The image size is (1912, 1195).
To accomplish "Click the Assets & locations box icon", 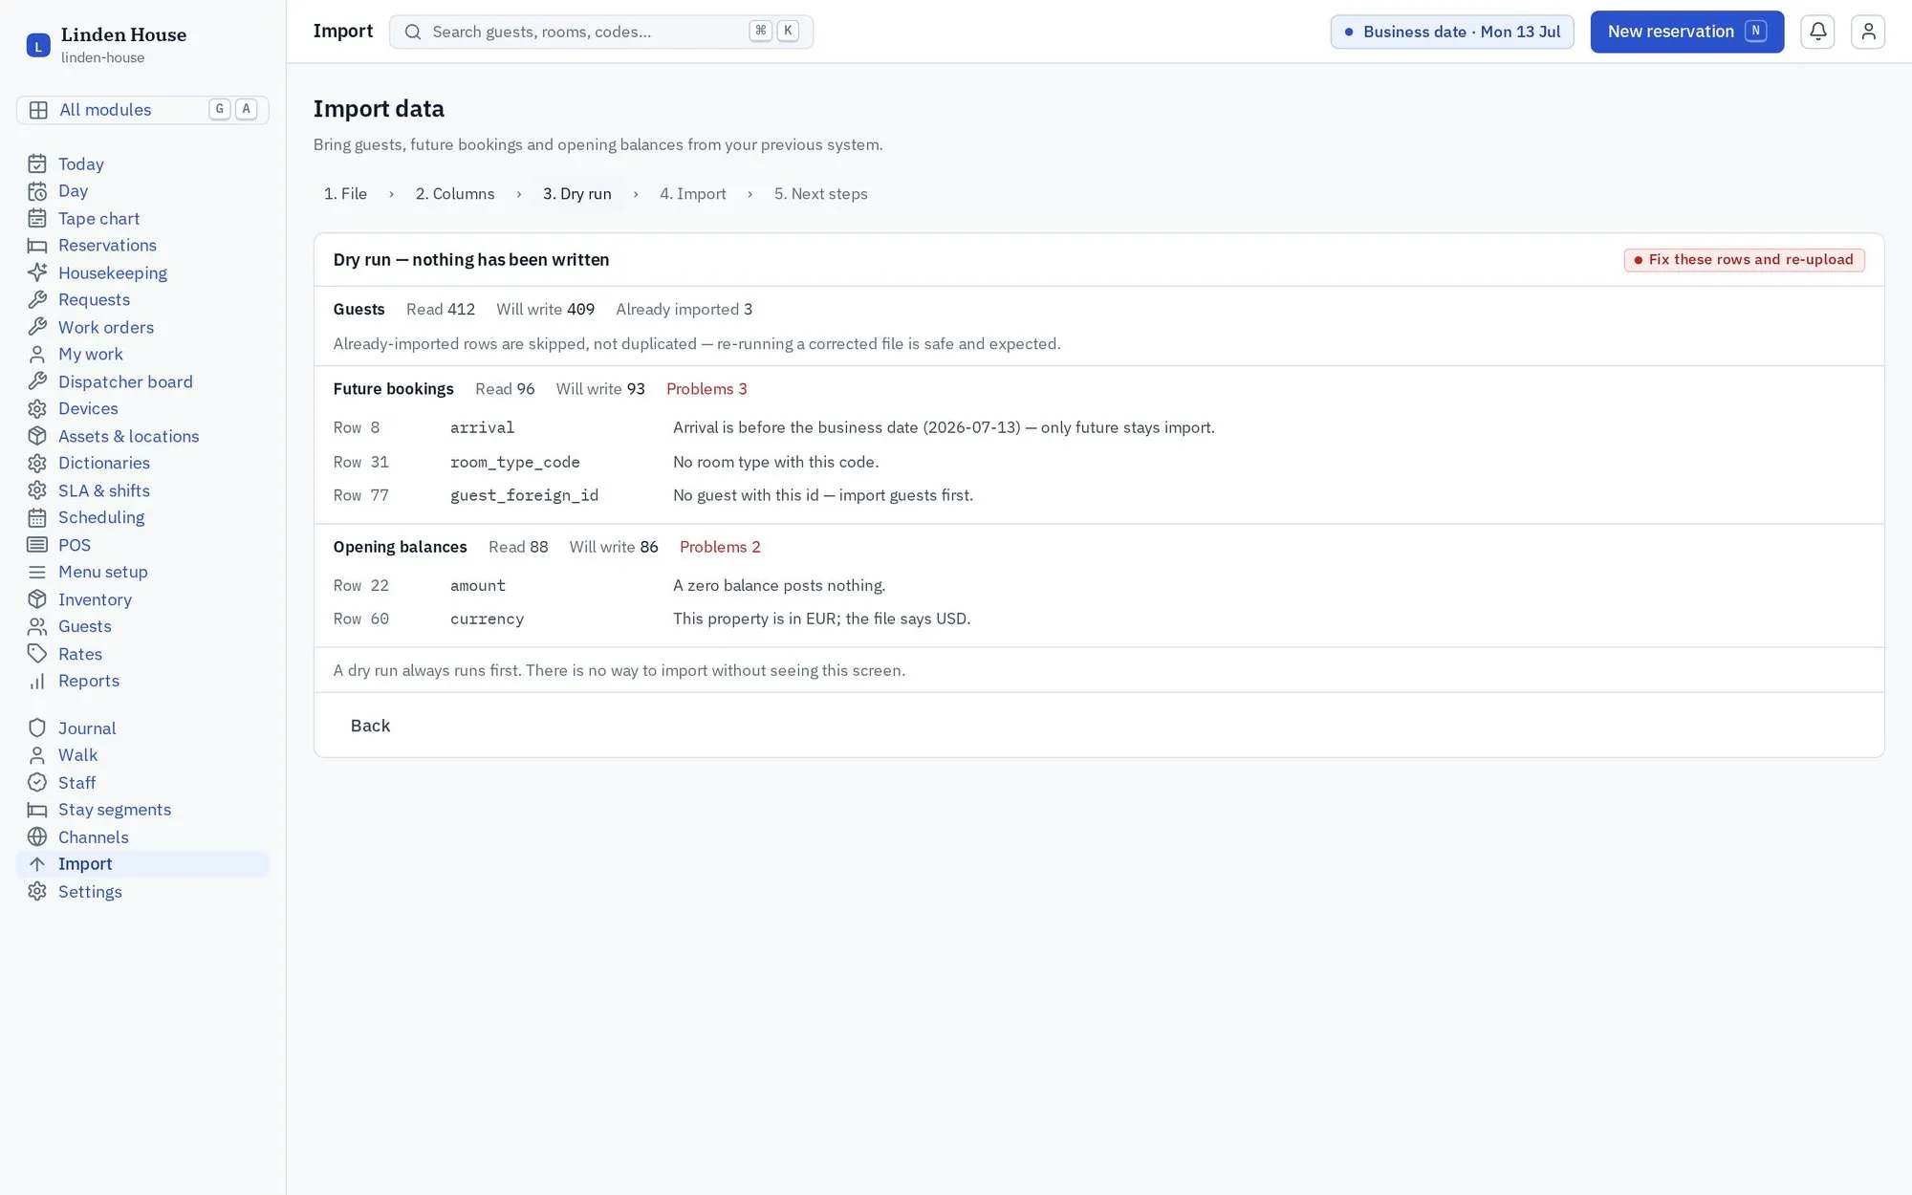I will (x=37, y=436).
